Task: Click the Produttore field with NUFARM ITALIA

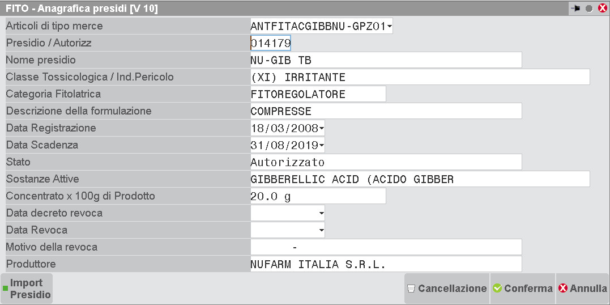Action: click(x=385, y=264)
